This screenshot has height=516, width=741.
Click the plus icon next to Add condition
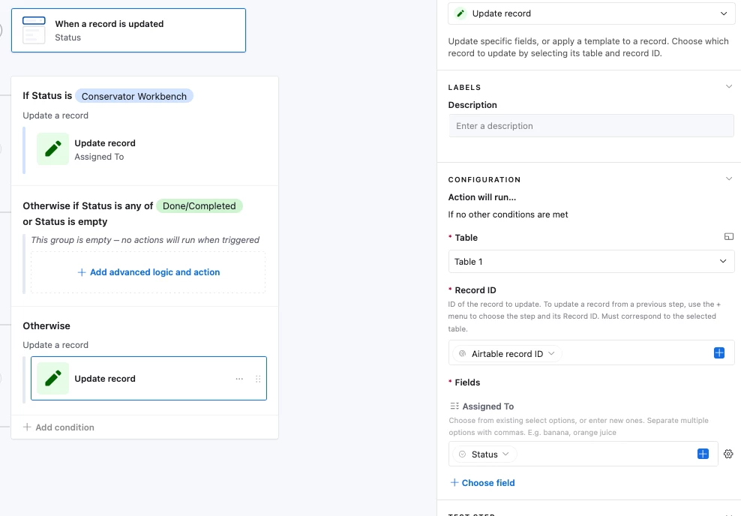point(27,427)
